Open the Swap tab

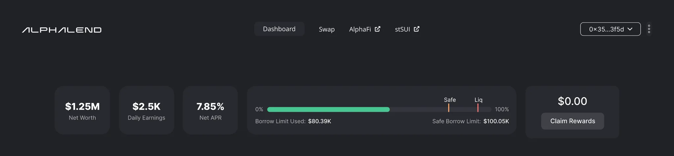[x=326, y=29]
